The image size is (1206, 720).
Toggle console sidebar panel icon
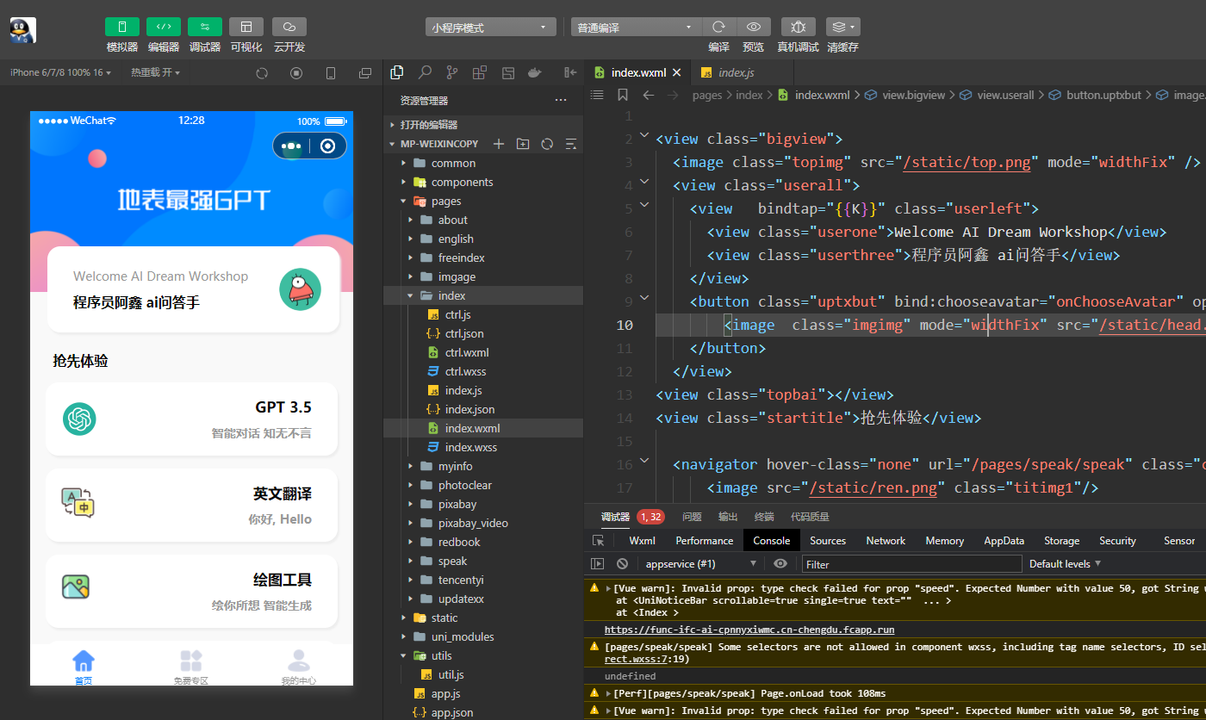597,564
